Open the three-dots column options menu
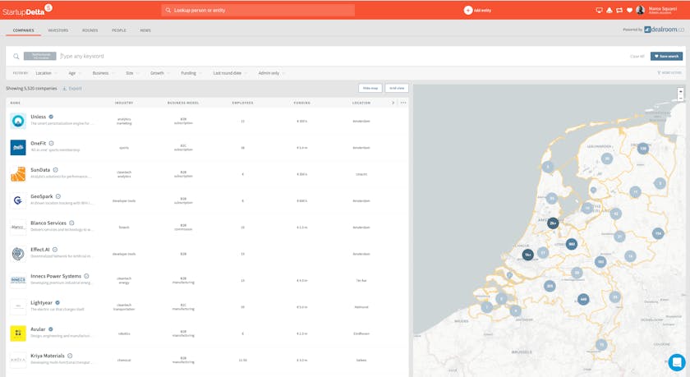Viewport: 690px width, 377px height. [x=403, y=103]
